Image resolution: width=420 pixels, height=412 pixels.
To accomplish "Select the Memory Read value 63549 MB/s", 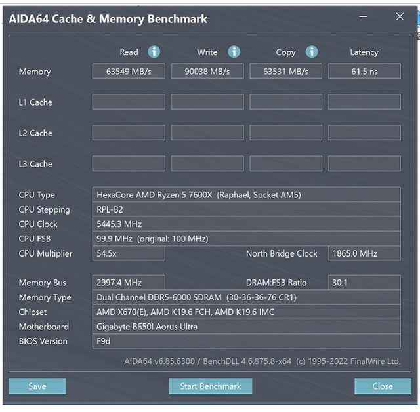I will [x=129, y=71].
